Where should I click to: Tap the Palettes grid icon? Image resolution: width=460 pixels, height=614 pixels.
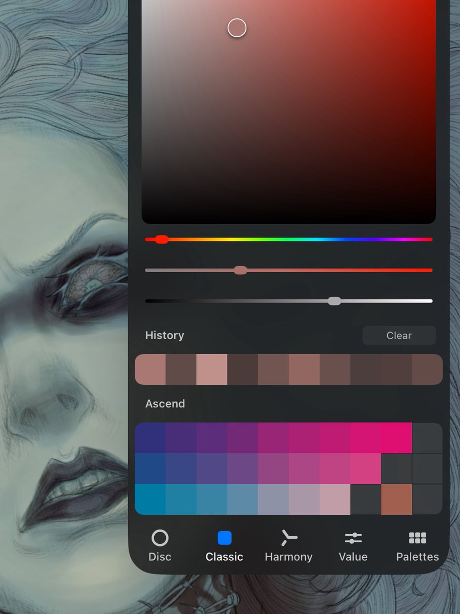[417, 537]
